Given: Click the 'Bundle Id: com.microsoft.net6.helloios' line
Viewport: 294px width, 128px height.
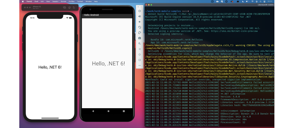Looking at the screenshot, I should 177,40.
